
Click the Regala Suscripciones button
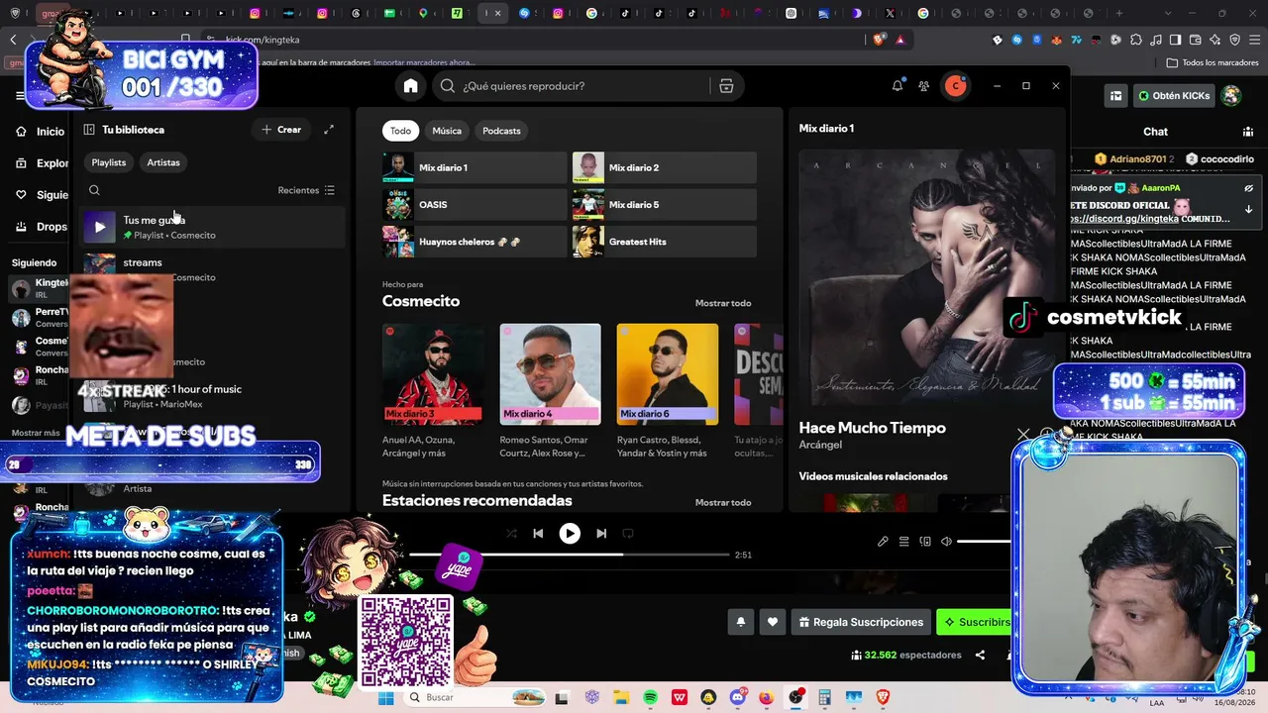tap(861, 622)
